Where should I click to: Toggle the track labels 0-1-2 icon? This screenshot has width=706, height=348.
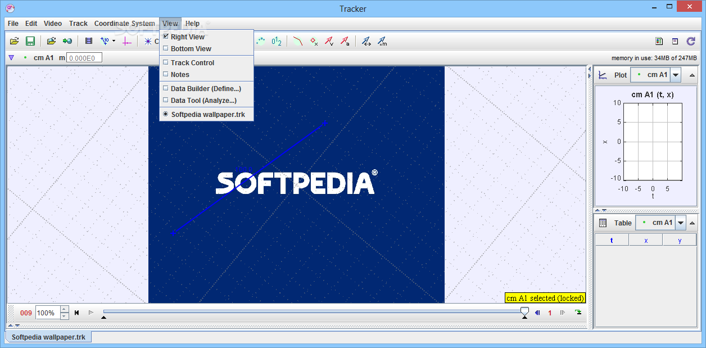[x=277, y=41]
